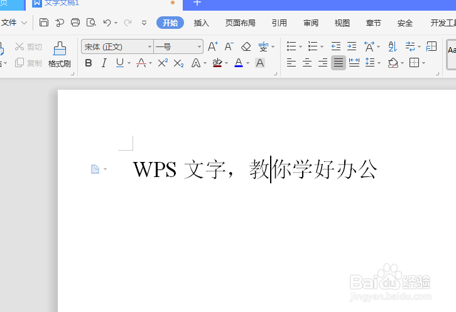Switch to the 引用 tab
This screenshot has height=312, width=456.
[279, 23]
